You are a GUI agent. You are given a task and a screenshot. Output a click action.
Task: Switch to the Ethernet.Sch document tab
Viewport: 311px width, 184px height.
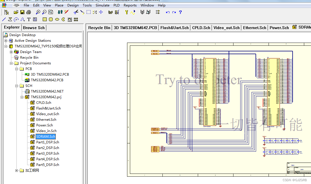click(x=254, y=28)
